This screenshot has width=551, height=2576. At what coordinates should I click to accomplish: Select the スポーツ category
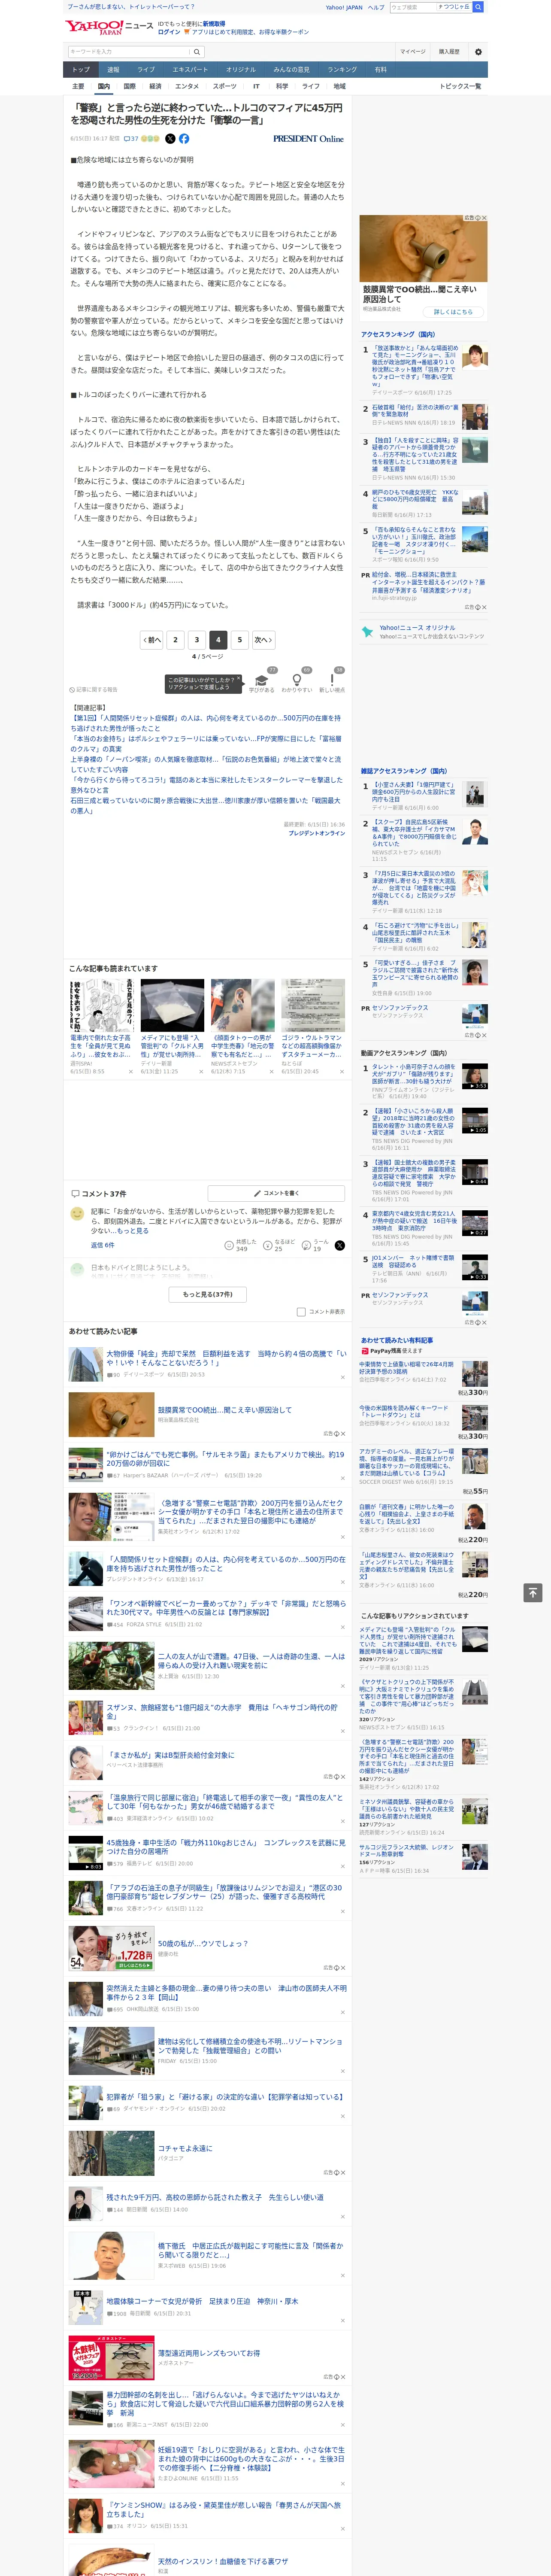click(225, 86)
